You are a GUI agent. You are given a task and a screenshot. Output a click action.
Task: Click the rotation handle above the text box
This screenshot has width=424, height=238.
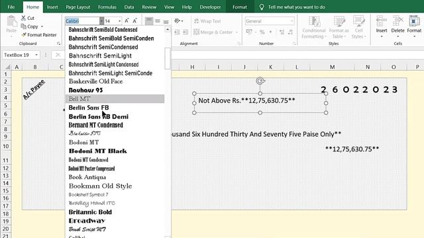click(x=260, y=81)
